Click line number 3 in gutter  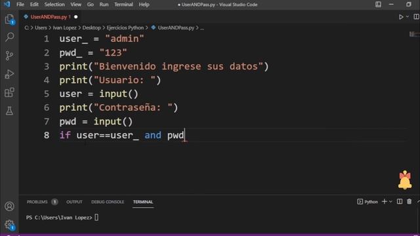click(47, 66)
